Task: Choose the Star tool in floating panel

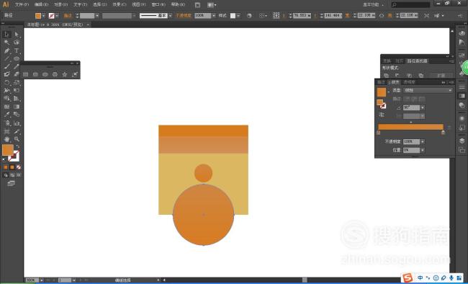Action: point(65,74)
